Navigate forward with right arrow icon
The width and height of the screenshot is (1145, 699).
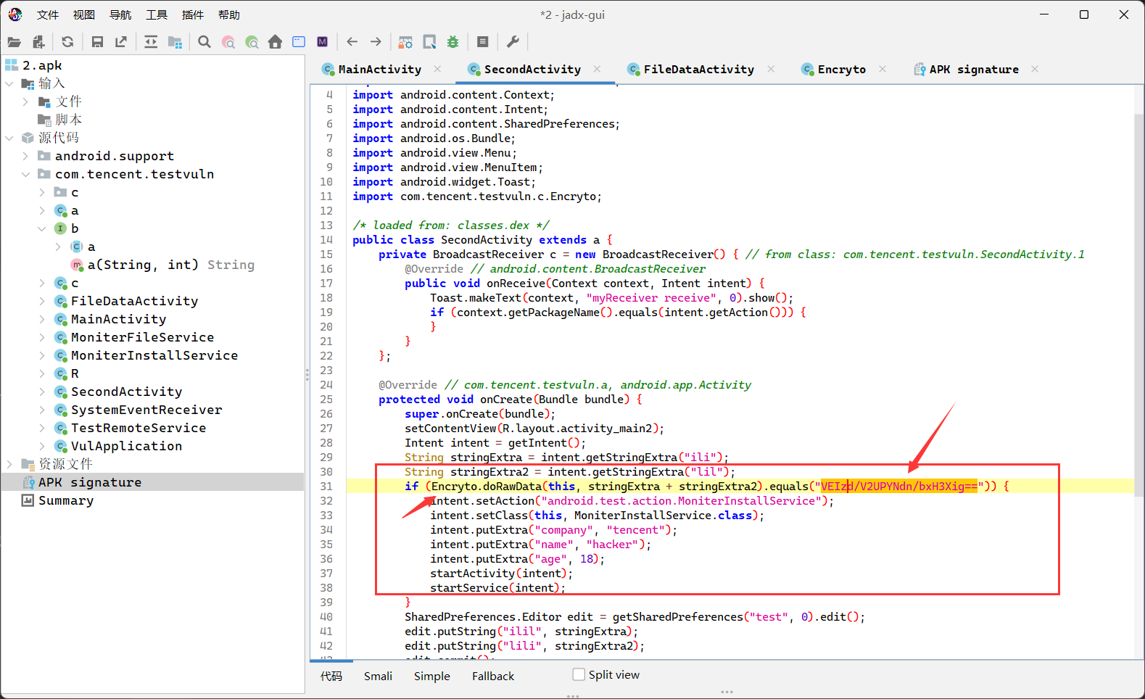pos(376,42)
